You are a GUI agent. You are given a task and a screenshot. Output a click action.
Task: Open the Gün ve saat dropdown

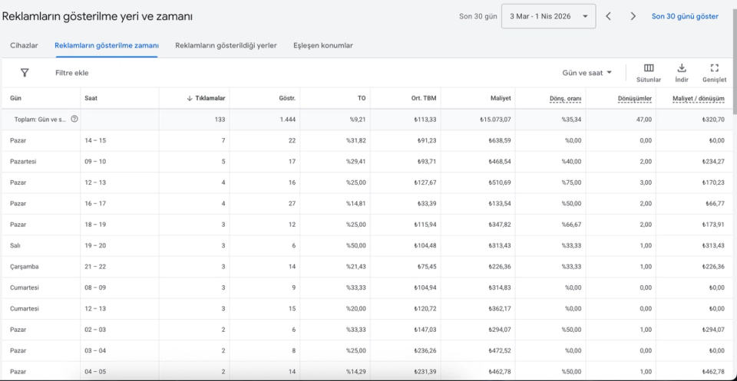click(x=587, y=73)
